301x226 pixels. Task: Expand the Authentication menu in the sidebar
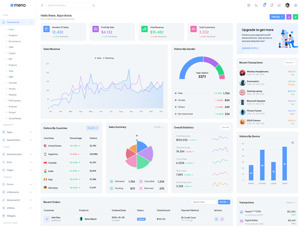[17, 154]
